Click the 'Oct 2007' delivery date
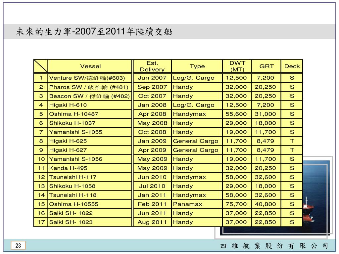This screenshot has height=254, width=339. 152,96
